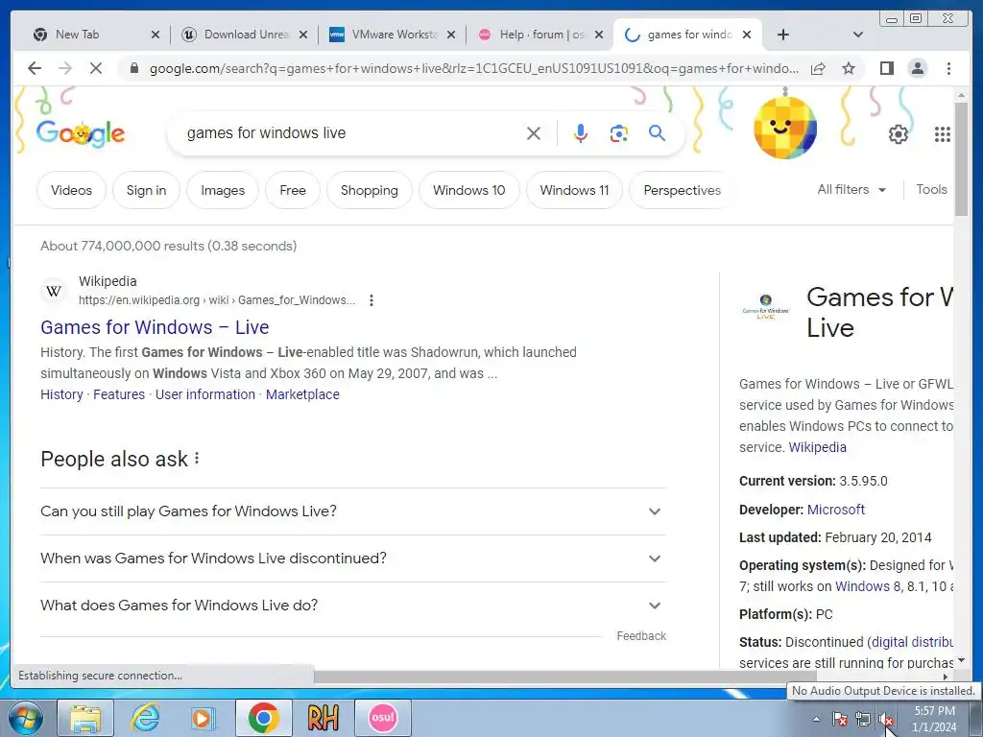This screenshot has width=983, height=737.
Task: Open the User information sitelink
Action: pyautogui.click(x=205, y=394)
